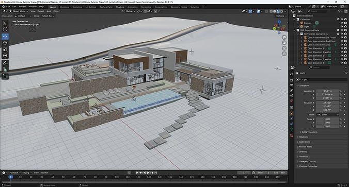Open the Tool properties tab
Screen dimensions: 349x187
pos(292,74)
